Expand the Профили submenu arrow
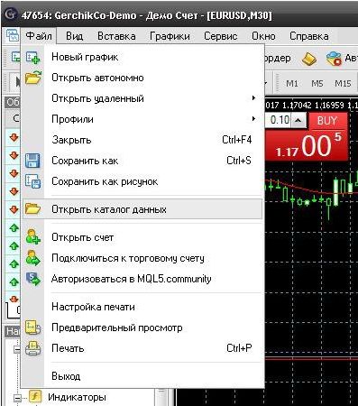Image resolution: width=358 pixels, height=406 pixels. pos(254,119)
